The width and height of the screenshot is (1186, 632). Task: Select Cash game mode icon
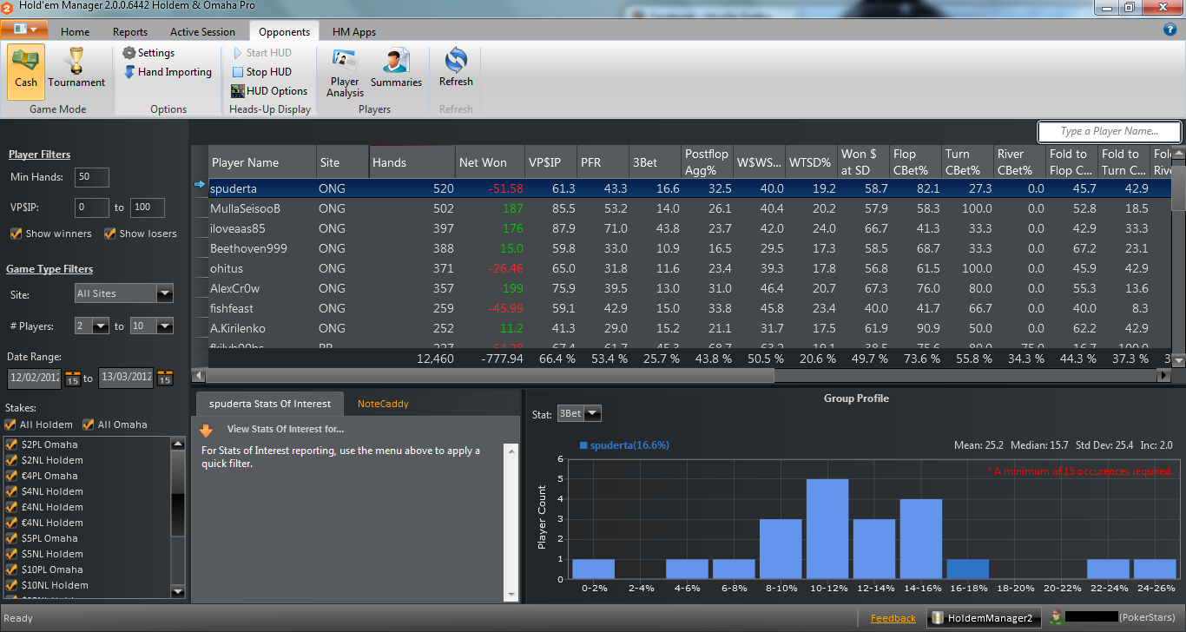26,69
